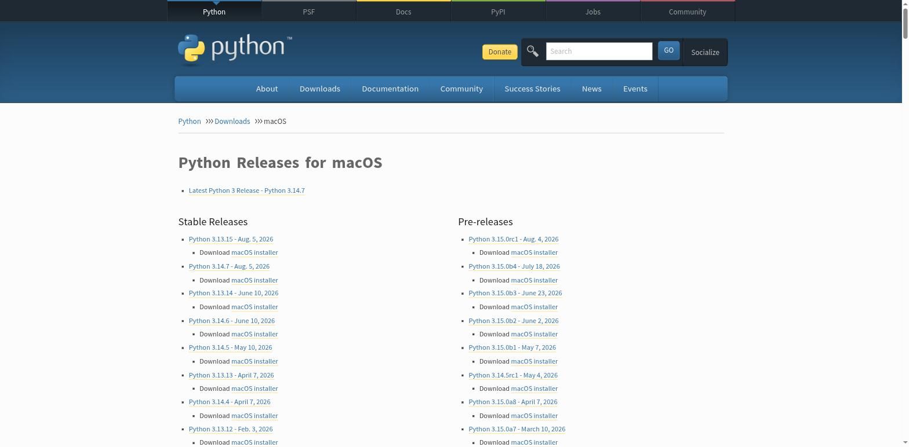Screen dimensions: 909x447
Task: Open Python 3.15.0a7 - March 10, 2026
Action: tap(517, 429)
